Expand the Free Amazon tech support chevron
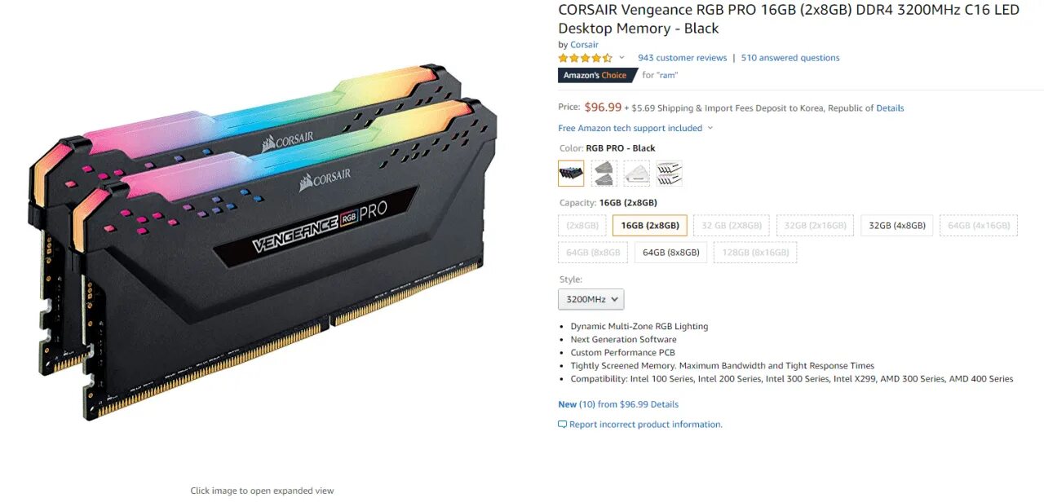Screen dimensions: 1044x502 pyautogui.click(x=710, y=128)
